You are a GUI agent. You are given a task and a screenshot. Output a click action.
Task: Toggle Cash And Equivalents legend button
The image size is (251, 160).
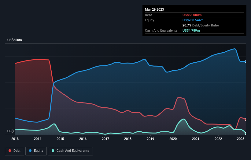(x=70, y=151)
